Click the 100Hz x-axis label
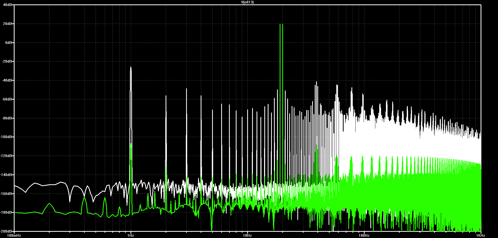Viewport: 498px width, 238px height. coord(364,235)
